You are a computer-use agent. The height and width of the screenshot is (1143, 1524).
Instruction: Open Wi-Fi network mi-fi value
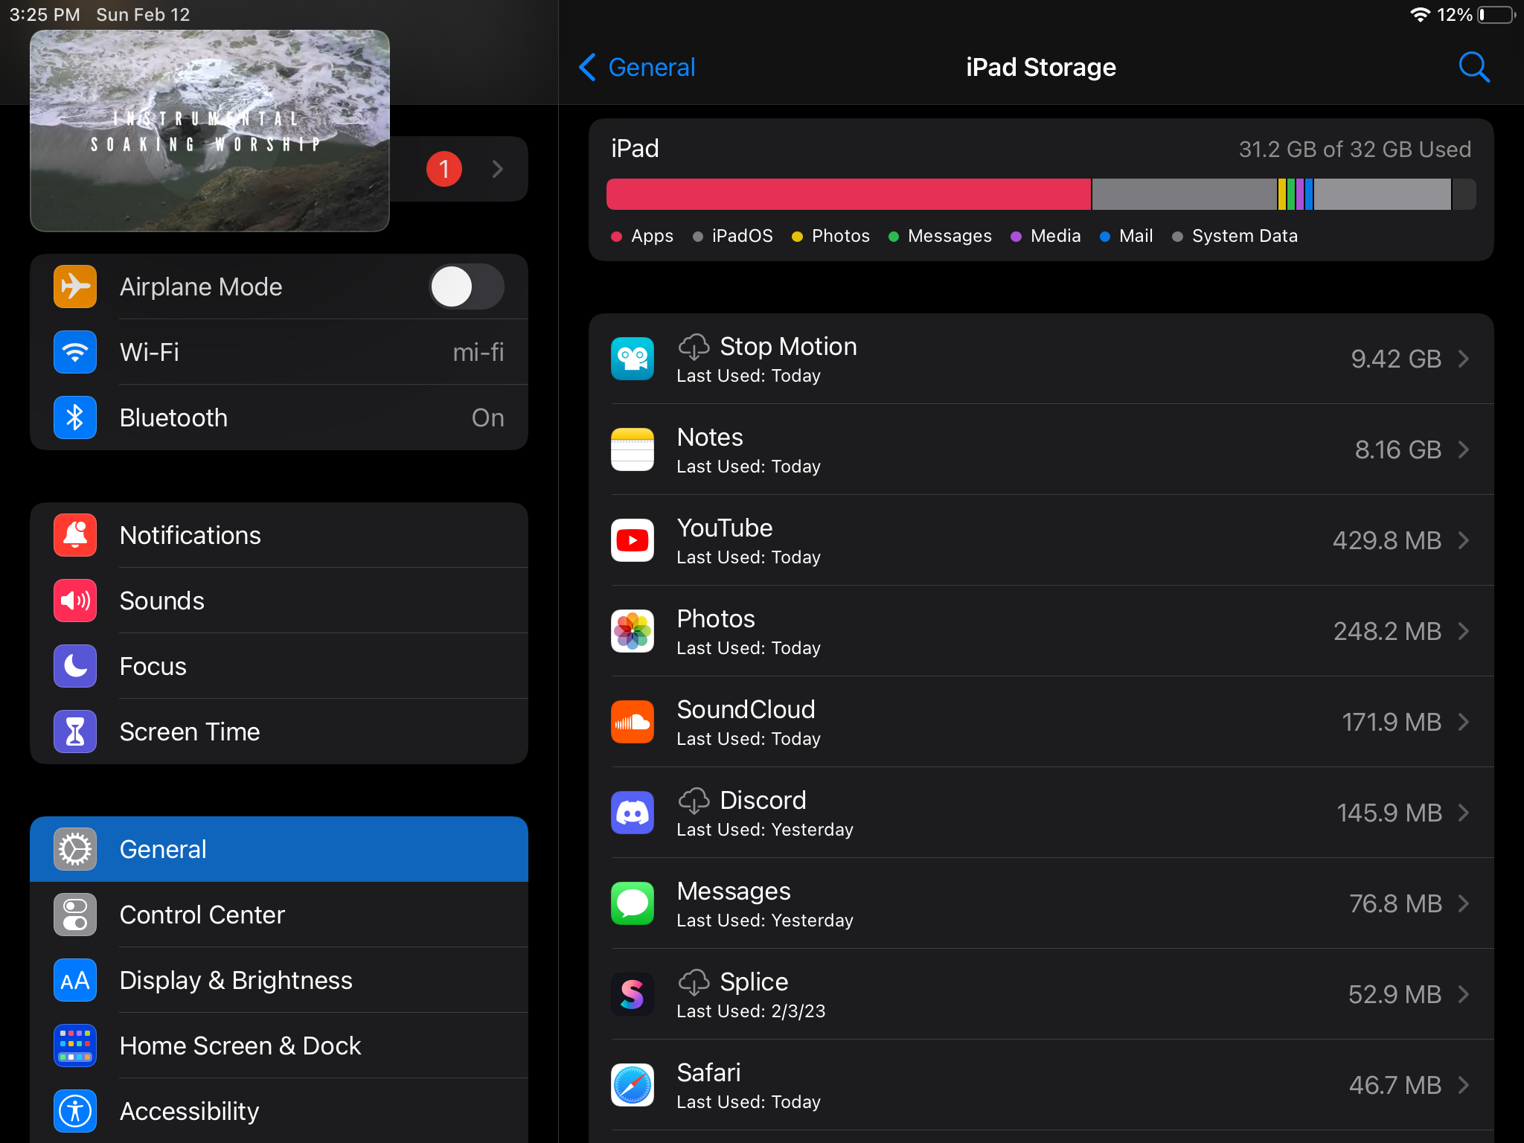tap(478, 352)
